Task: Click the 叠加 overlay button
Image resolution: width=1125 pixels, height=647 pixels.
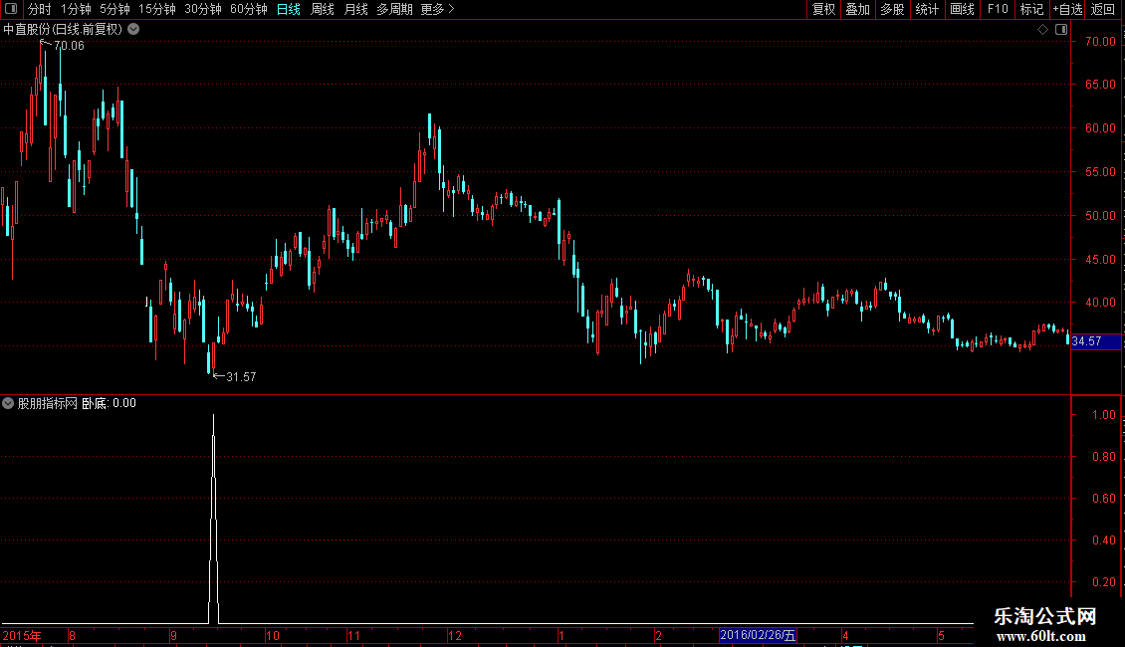Action: tap(857, 9)
